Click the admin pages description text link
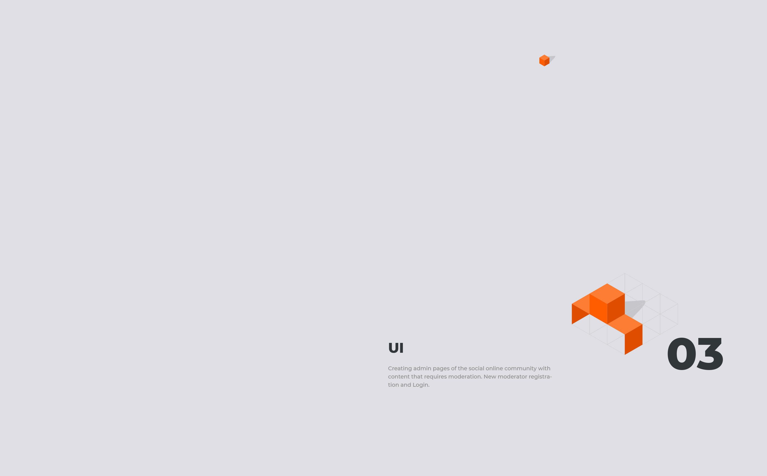767x476 pixels. coord(469,376)
